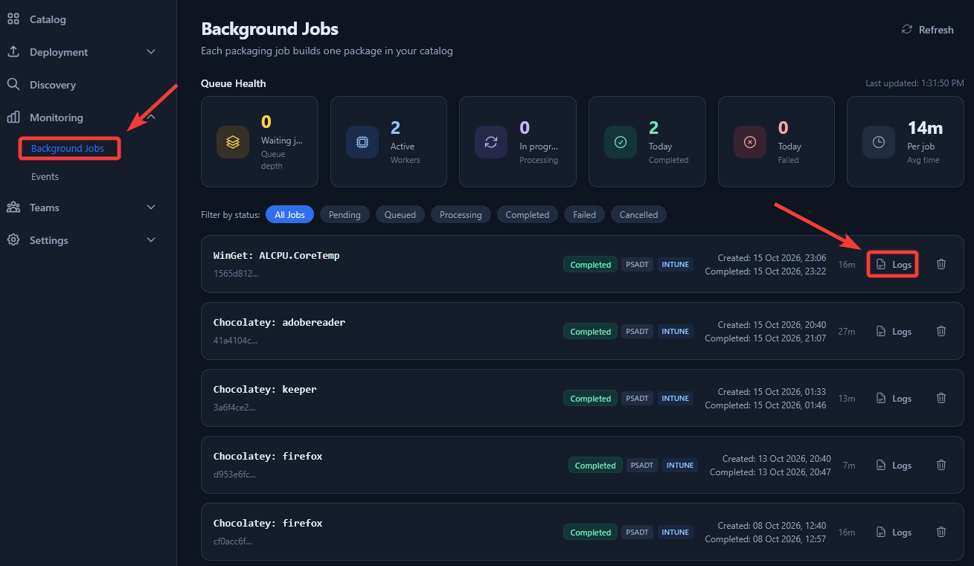View Logs for Chocolatey adobereader job
Viewport: 974px width, 566px height.
[x=894, y=331]
